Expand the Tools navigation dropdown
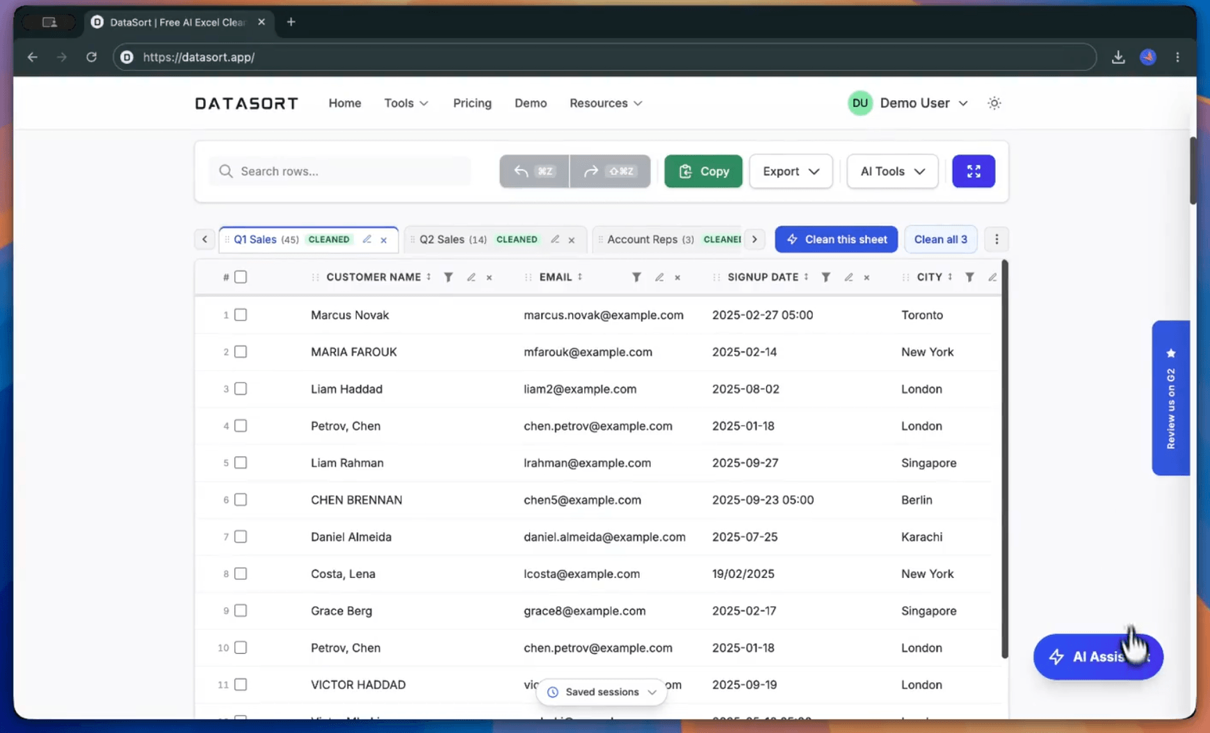1210x733 pixels. [406, 103]
